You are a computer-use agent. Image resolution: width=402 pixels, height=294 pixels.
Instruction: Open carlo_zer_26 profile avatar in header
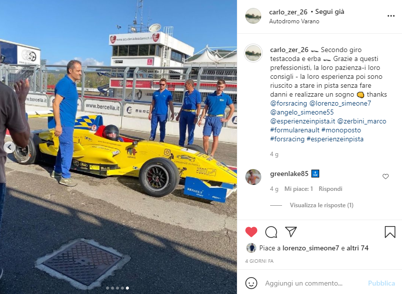point(253,16)
